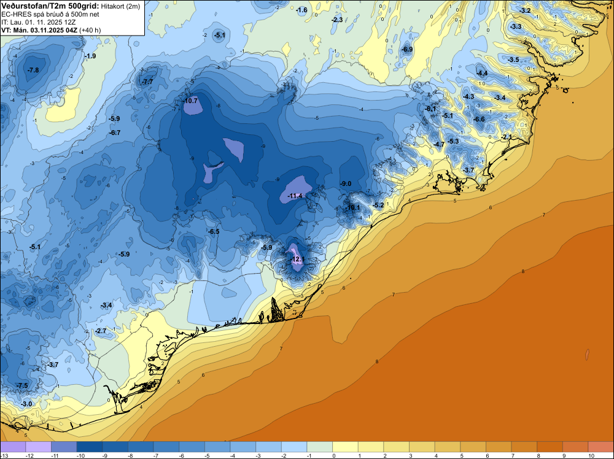This screenshot has width=614, height=459.
Task: Click the -2.7 temperature label
Action: click(101, 331)
